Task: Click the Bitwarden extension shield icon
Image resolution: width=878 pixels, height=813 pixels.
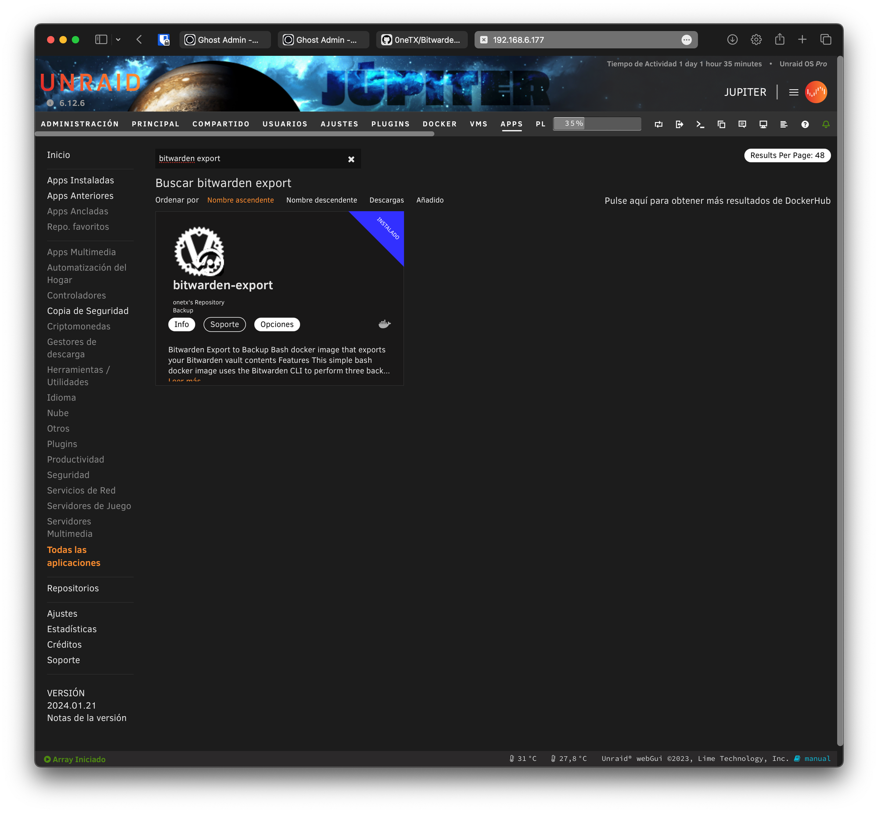Action: pyautogui.click(x=164, y=40)
